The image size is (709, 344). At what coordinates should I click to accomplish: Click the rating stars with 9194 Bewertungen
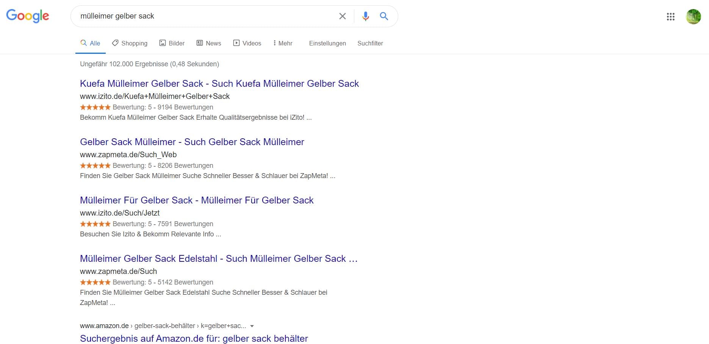tap(95, 107)
